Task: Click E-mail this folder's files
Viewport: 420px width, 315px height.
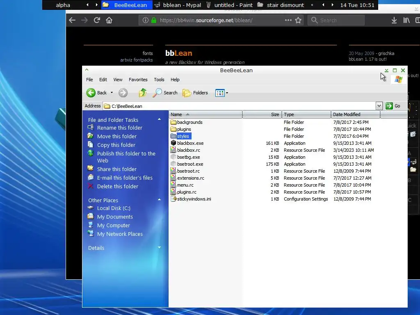Action: [x=125, y=178]
